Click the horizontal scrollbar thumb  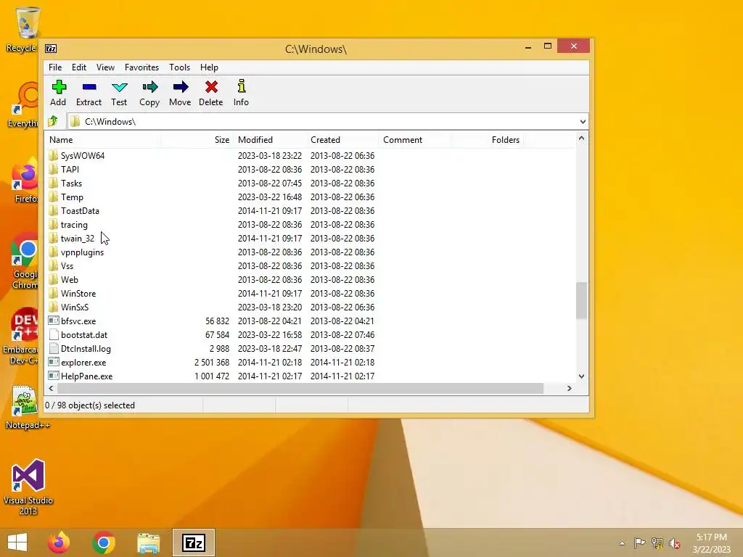pyautogui.click(x=300, y=389)
